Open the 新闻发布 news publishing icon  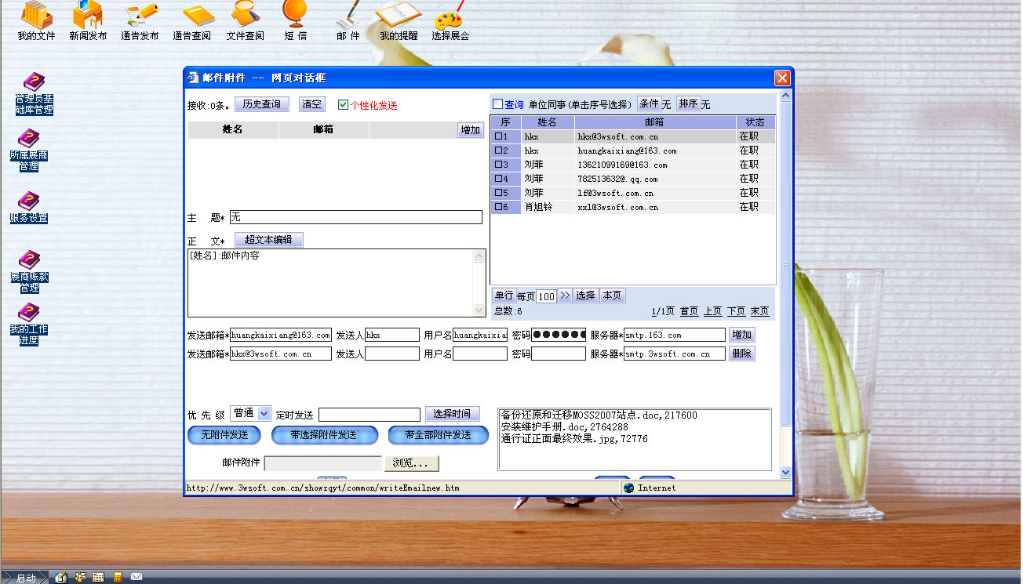pyautogui.click(x=88, y=19)
